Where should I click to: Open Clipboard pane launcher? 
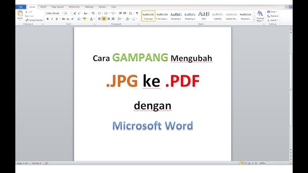[x=43, y=24]
